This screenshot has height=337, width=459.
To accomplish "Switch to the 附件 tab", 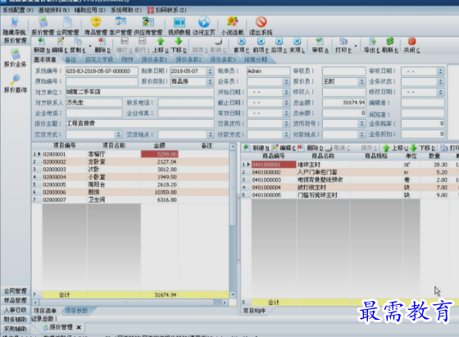I will 127,60.
